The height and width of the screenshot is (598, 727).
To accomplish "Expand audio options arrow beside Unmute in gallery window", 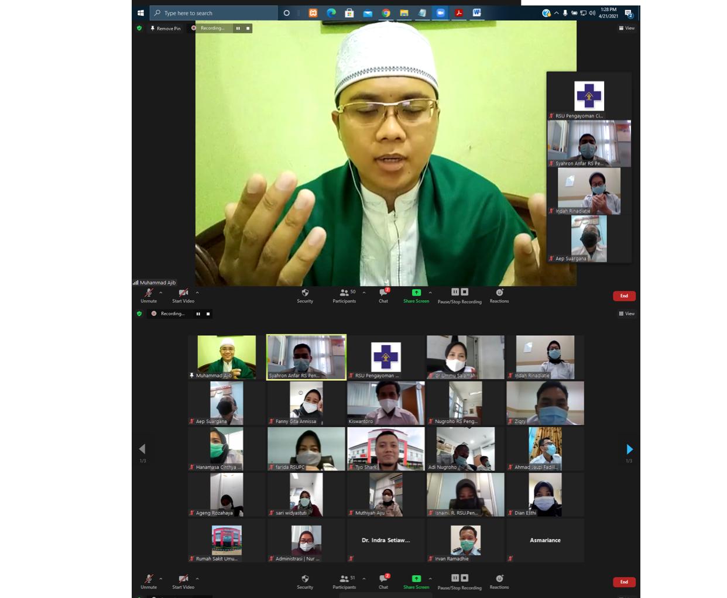I will coord(161,579).
